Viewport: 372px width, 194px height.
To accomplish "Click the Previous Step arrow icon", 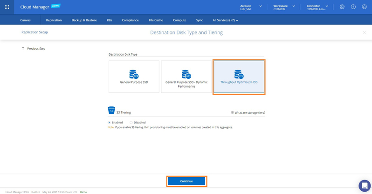I will [23, 48].
